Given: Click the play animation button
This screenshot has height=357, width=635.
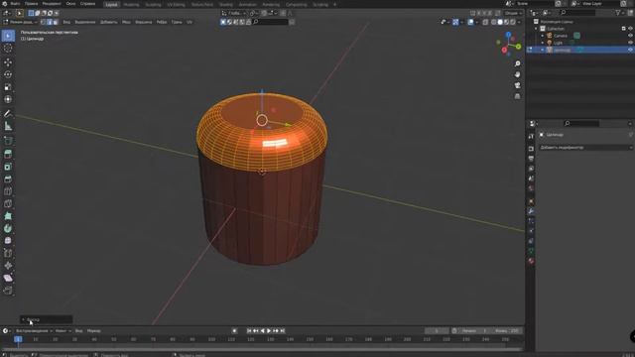Looking at the screenshot, I should click(269, 330).
